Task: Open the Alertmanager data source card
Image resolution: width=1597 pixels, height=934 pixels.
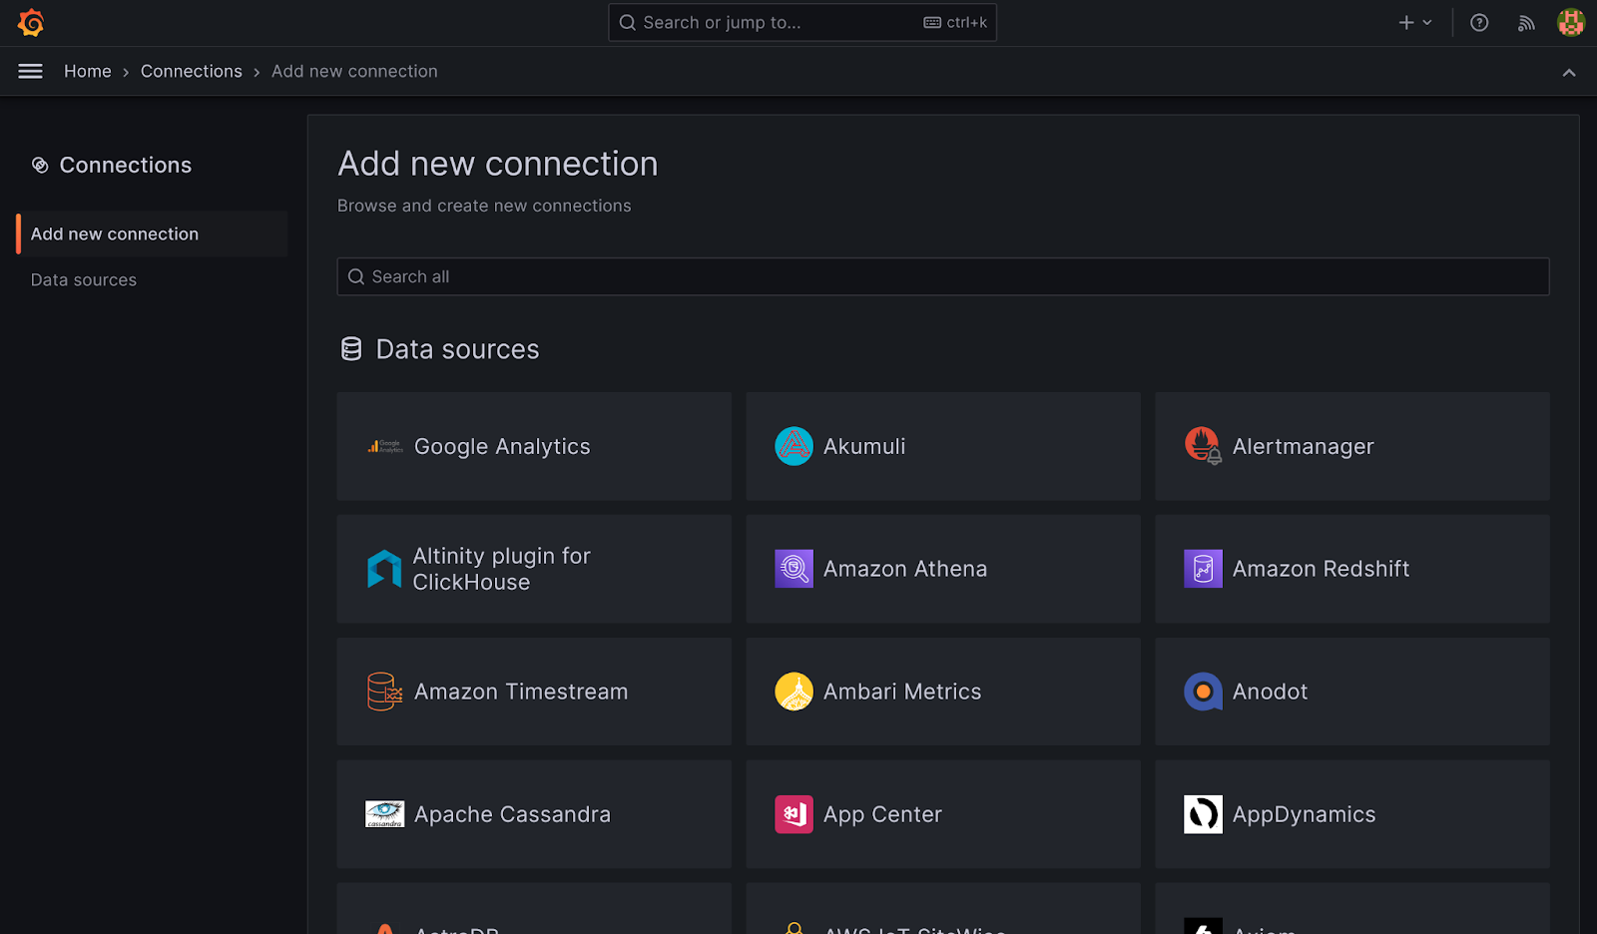Action: (x=1352, y=446)
